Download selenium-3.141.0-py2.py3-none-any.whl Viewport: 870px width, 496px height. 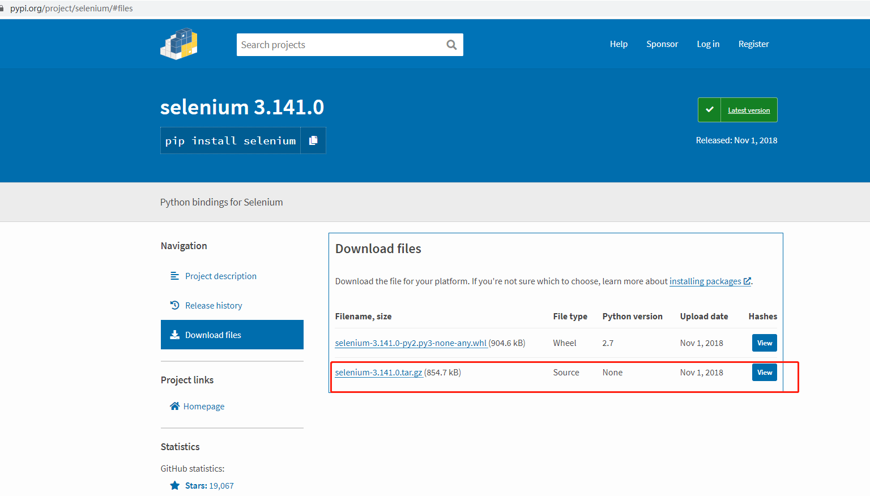pos(411,343)
